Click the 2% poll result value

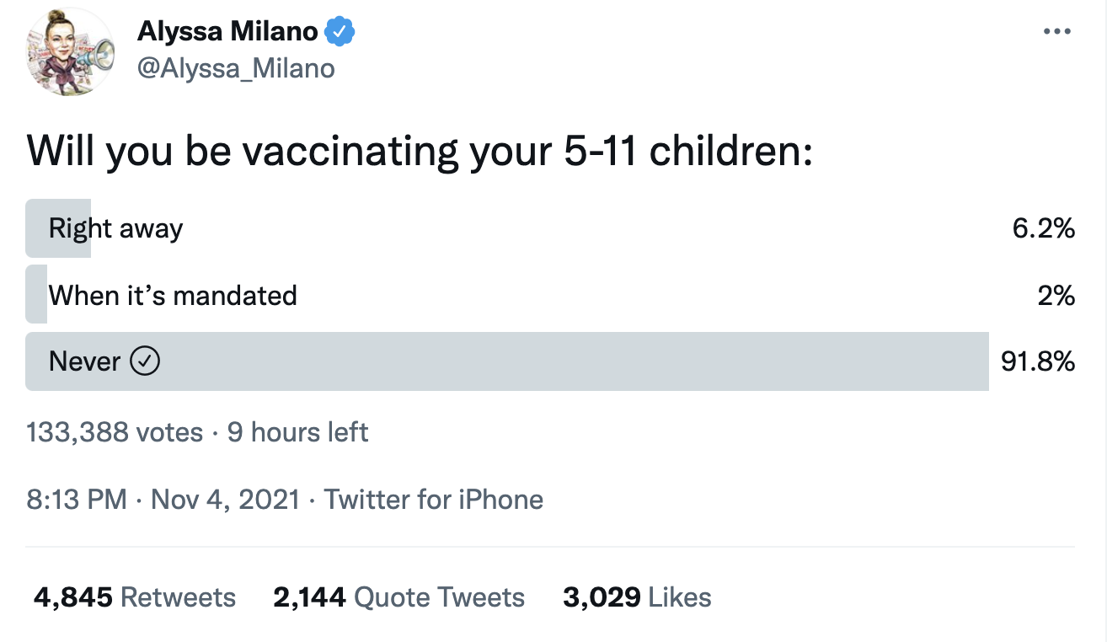1056,295
